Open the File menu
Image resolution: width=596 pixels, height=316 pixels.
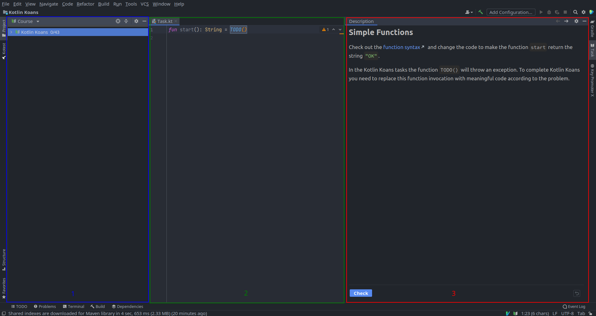click(6, 4)
